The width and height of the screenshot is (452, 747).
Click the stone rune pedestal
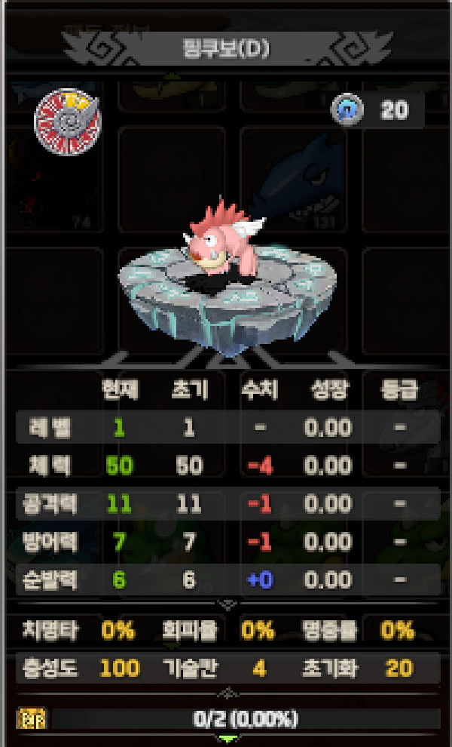point(228,300)
